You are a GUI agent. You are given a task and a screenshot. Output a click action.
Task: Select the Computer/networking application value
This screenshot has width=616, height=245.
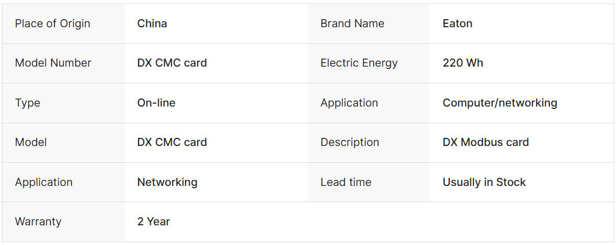pos(499,103)
